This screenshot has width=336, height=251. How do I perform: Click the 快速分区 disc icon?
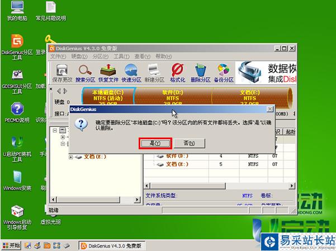pyautogui.click(x=131, y=73)
